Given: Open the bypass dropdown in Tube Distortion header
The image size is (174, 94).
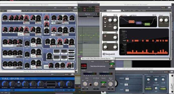Looking at the screenshot, I should [107, 61].
